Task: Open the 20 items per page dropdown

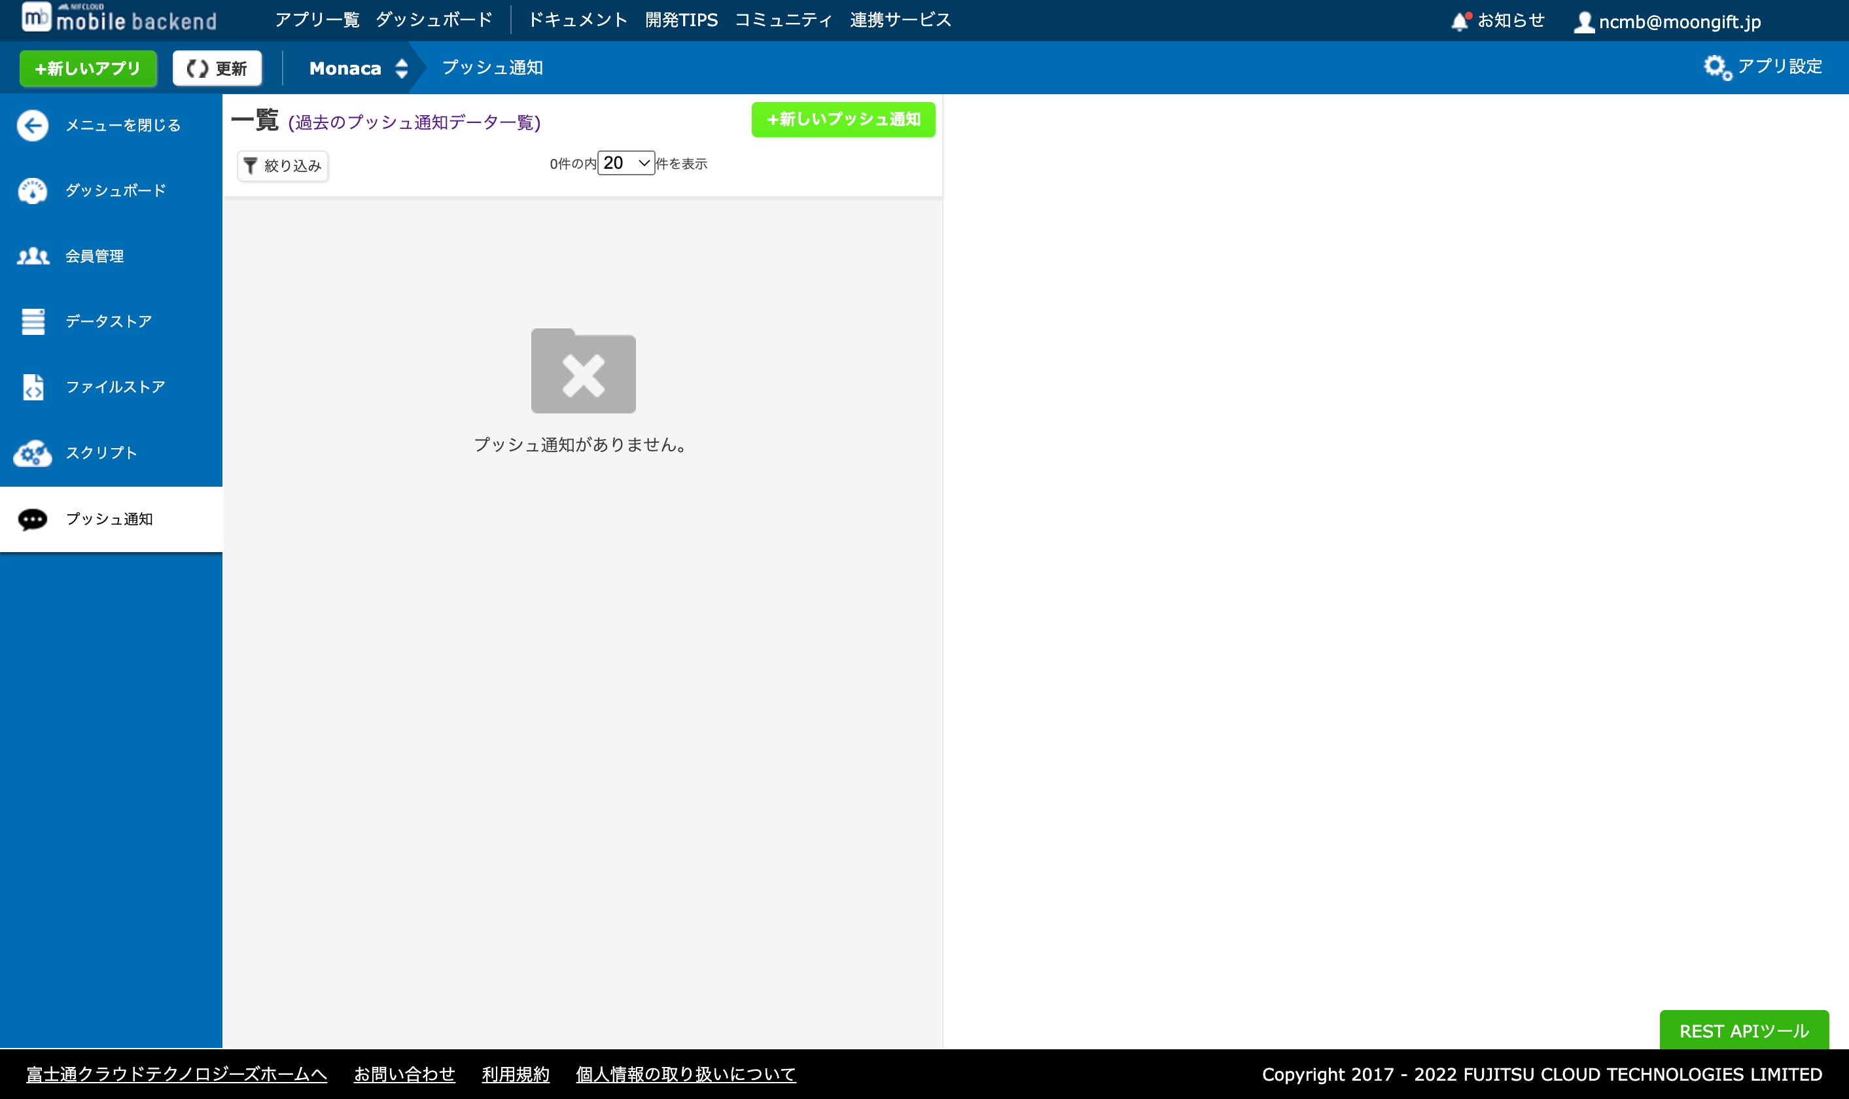Action: point(625,163)
